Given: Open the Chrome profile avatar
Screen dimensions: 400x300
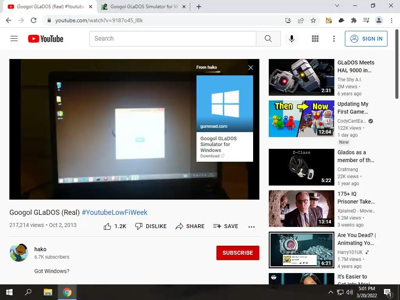Looking at the screenshot, I should tap(379, 20).
